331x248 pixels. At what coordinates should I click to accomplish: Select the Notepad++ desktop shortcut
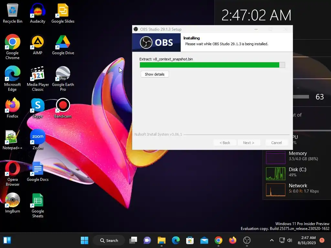[x=13, y=140]
